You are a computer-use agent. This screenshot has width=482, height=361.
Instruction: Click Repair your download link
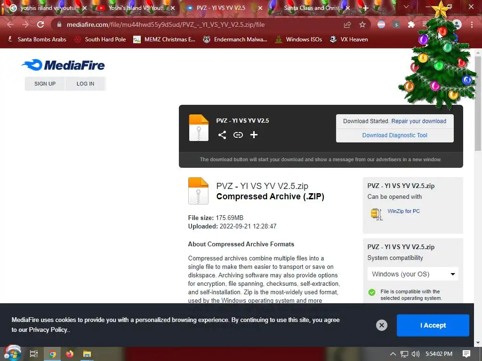(x=418, y=121)
